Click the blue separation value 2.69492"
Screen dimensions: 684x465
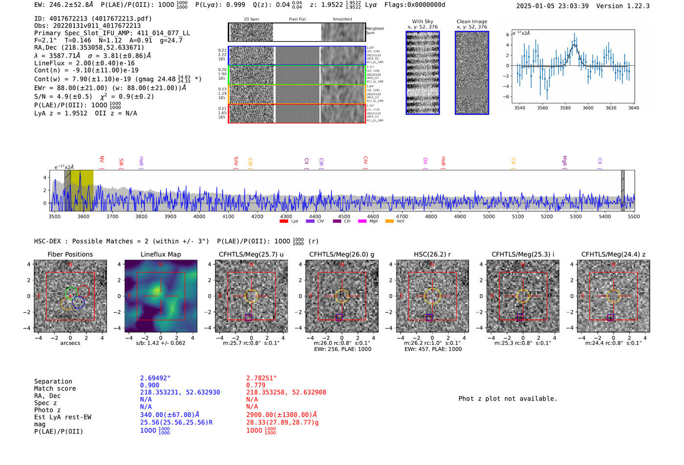pos(155,378)
